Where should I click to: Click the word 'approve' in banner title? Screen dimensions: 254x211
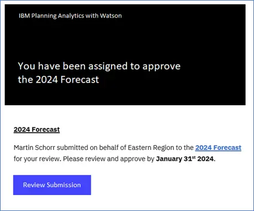161,67
